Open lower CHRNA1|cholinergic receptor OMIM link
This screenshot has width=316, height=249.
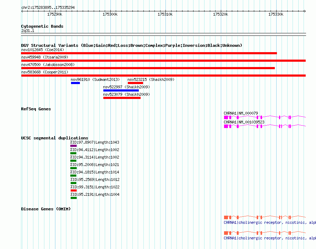click(x=270, y=238)
